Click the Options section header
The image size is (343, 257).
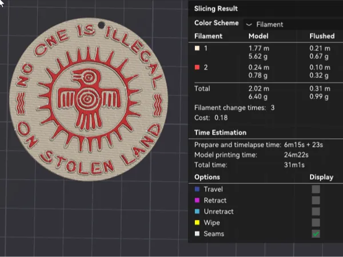tap(207, 177)
